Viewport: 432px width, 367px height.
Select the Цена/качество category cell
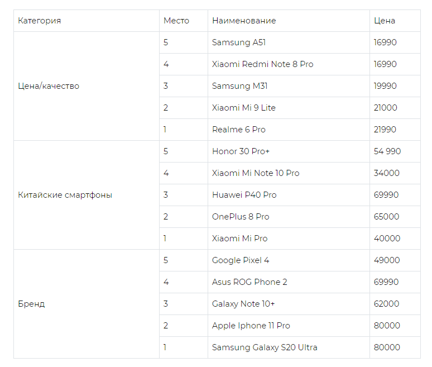(87, 86)
